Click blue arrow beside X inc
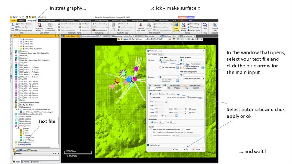The width and height of the screenshot is (292, 164). click(152, 122)
